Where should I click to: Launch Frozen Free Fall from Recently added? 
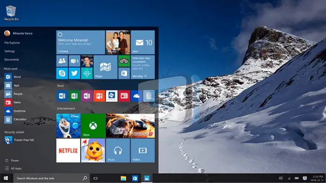[19, 140]
